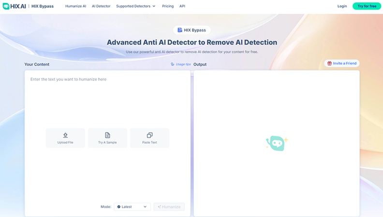Click the Login link
383x217 pixels.
click(342, 6)
